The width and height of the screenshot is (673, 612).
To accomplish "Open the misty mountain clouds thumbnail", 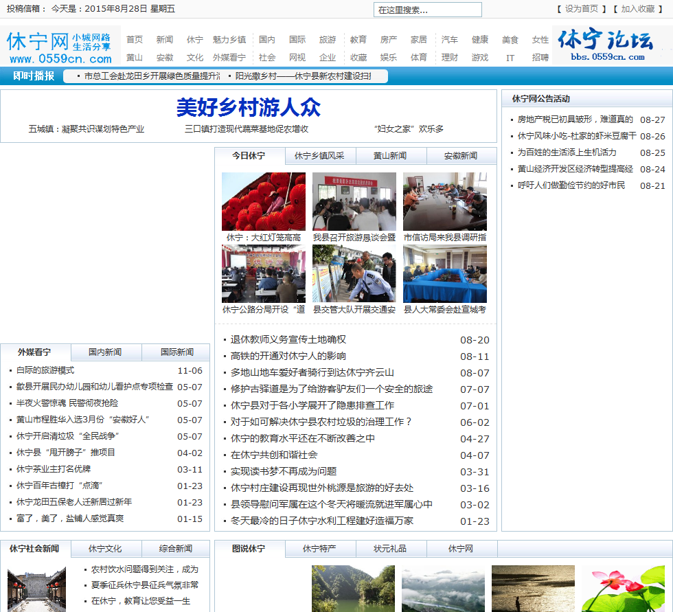I will coord(443,589).
